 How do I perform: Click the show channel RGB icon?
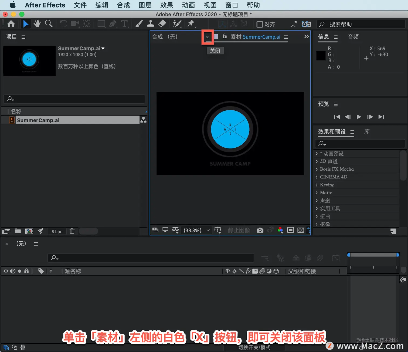pos(280,230)
